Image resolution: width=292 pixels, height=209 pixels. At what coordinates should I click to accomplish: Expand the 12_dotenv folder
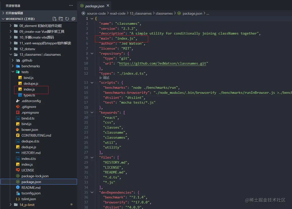pyautogui.click(x=11, y=49)
